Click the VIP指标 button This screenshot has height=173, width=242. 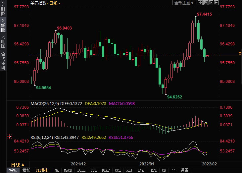(42, 170)
